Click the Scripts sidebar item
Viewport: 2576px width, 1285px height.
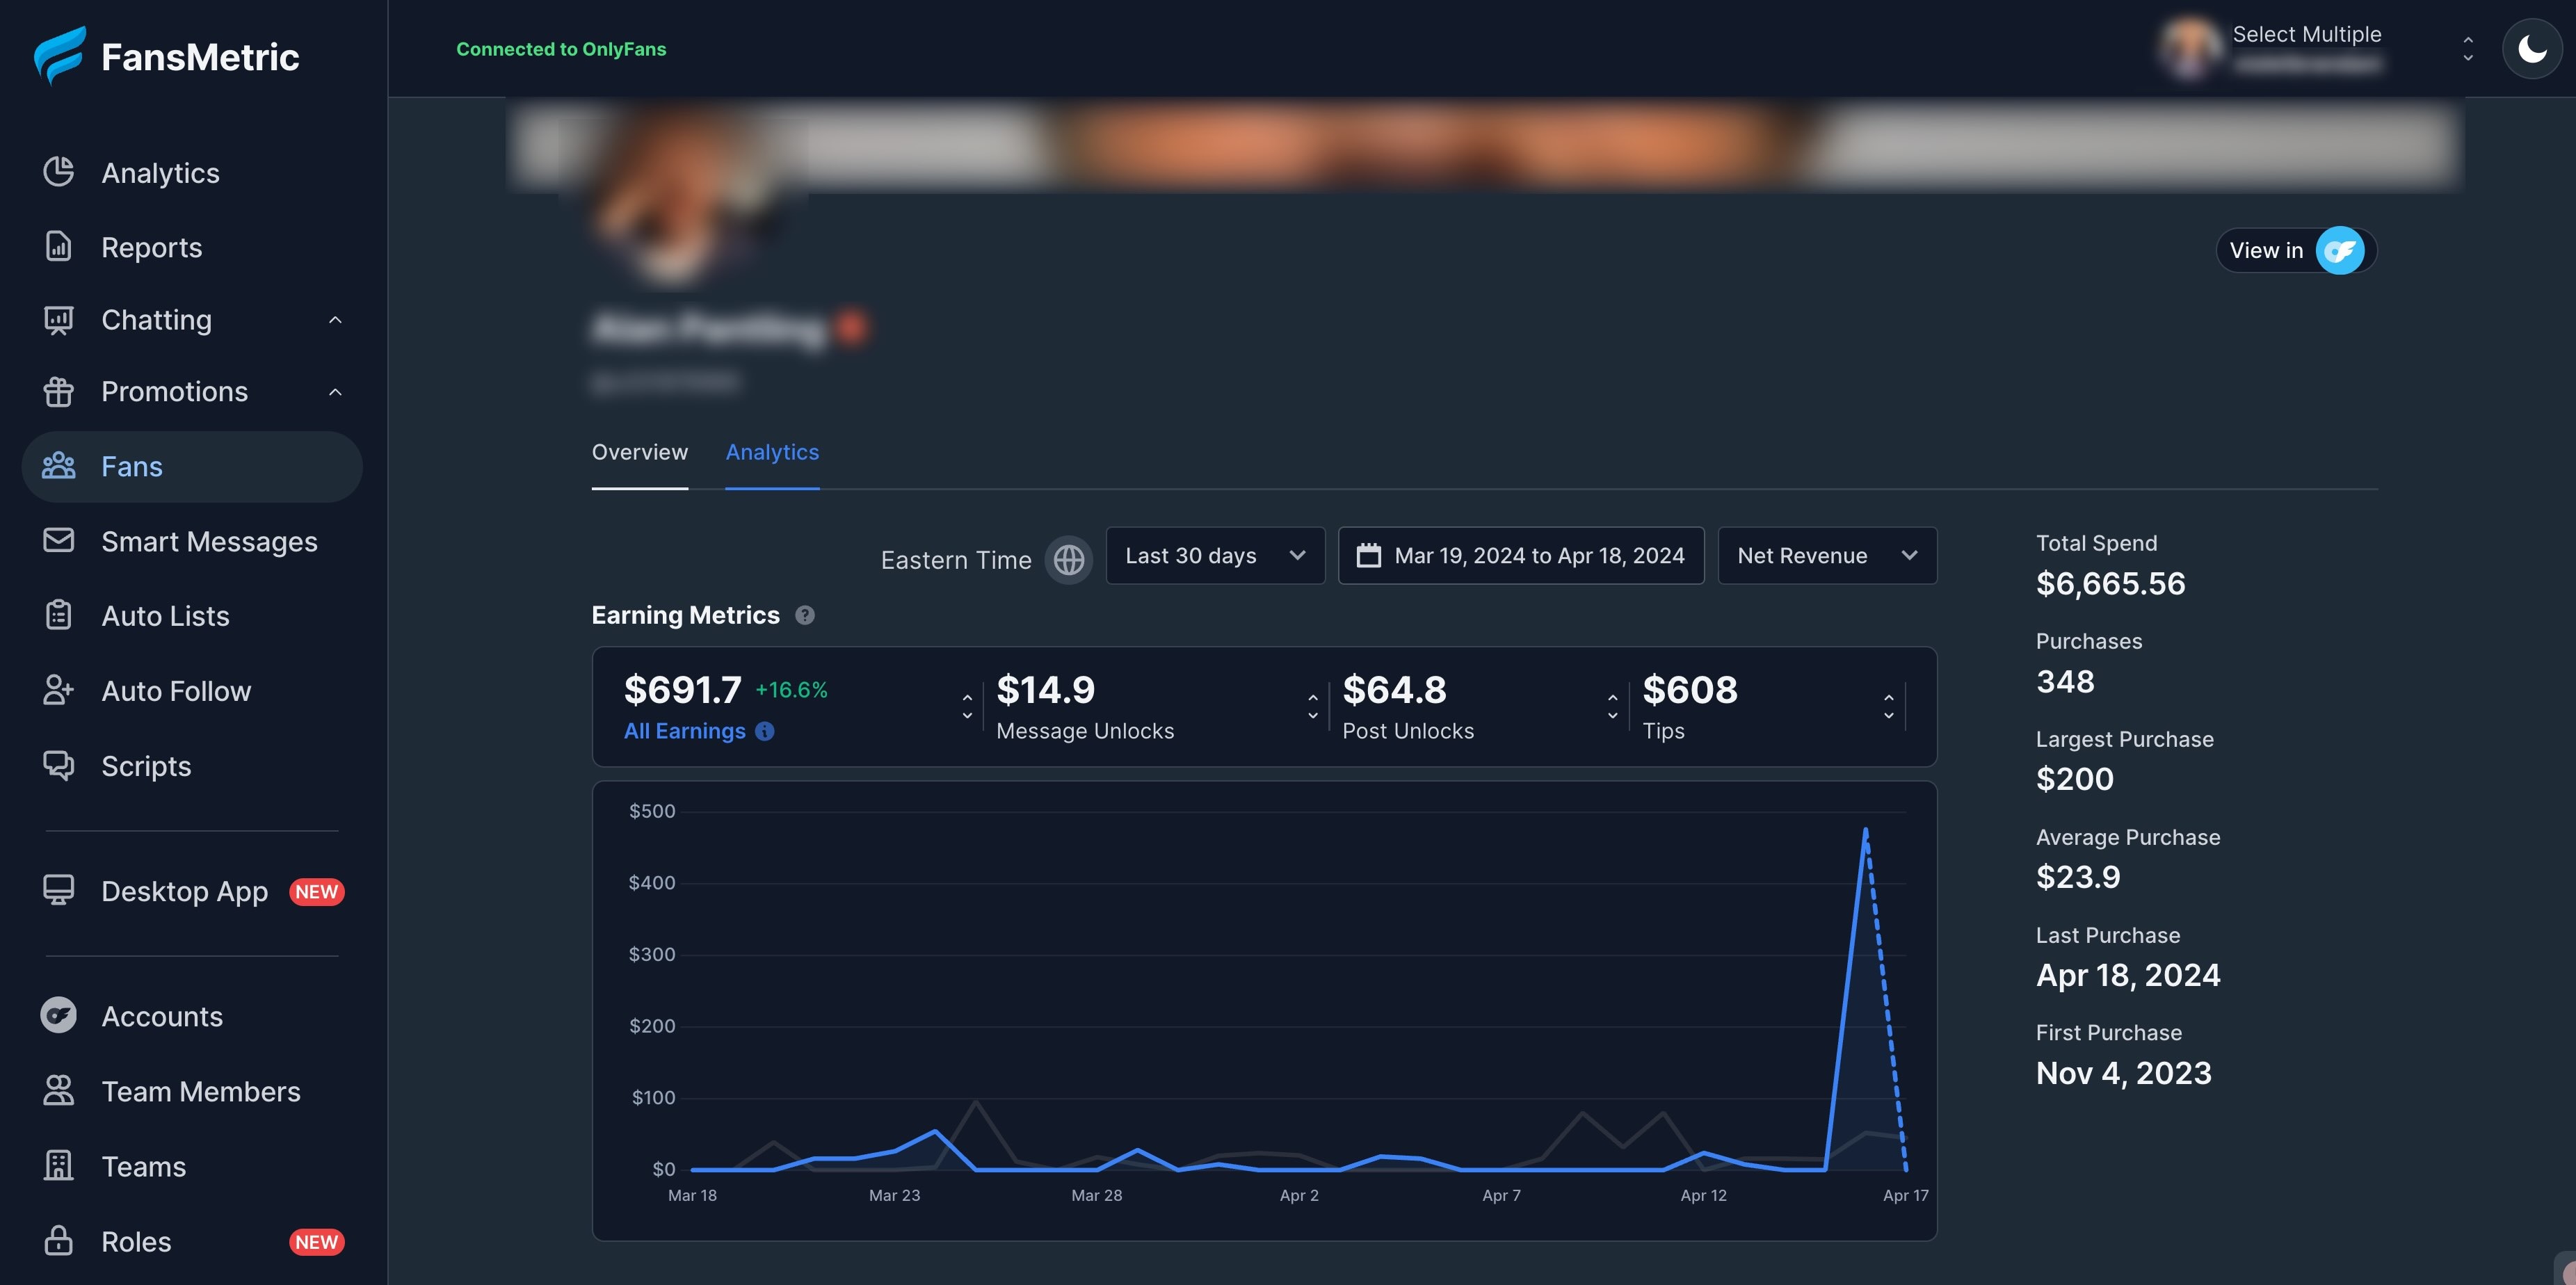coord(192,766)
